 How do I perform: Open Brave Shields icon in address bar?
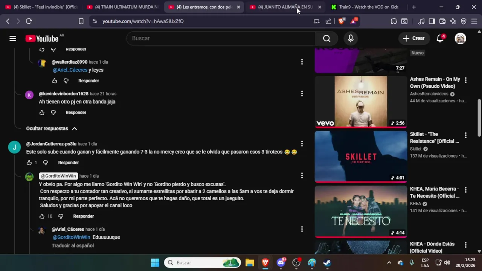coord(342,21)
